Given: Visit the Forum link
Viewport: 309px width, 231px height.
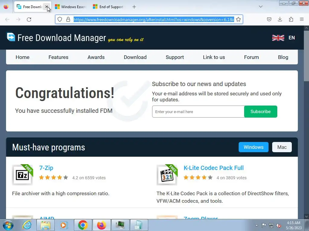Looking at the screenshot, I should [251, 57].
